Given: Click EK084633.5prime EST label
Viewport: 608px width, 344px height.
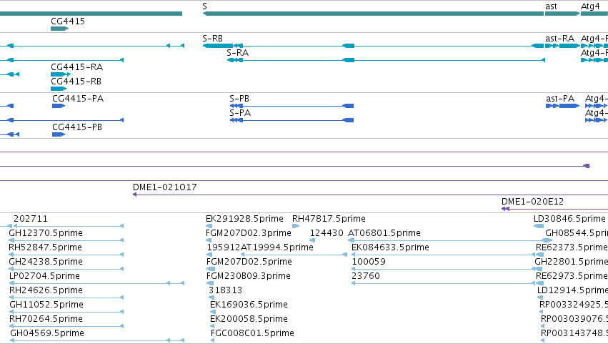Looking at the screenshot, I should coord(390,247).
